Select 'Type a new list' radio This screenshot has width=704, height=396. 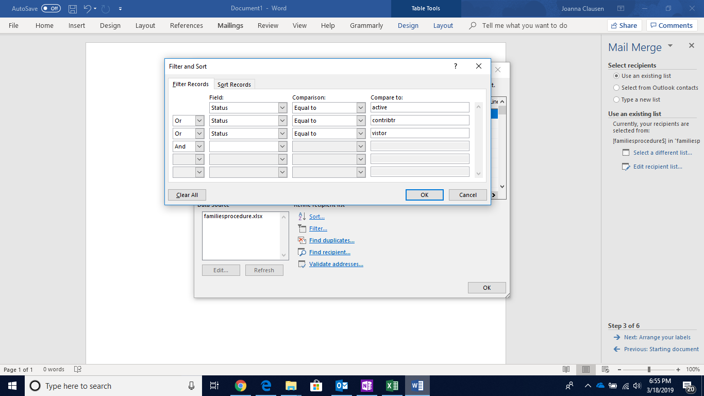point(616,100)
